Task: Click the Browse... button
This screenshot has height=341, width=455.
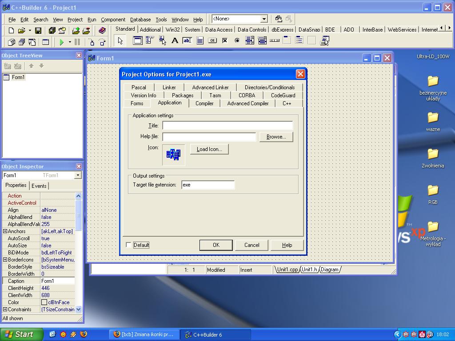Action: 276,137
